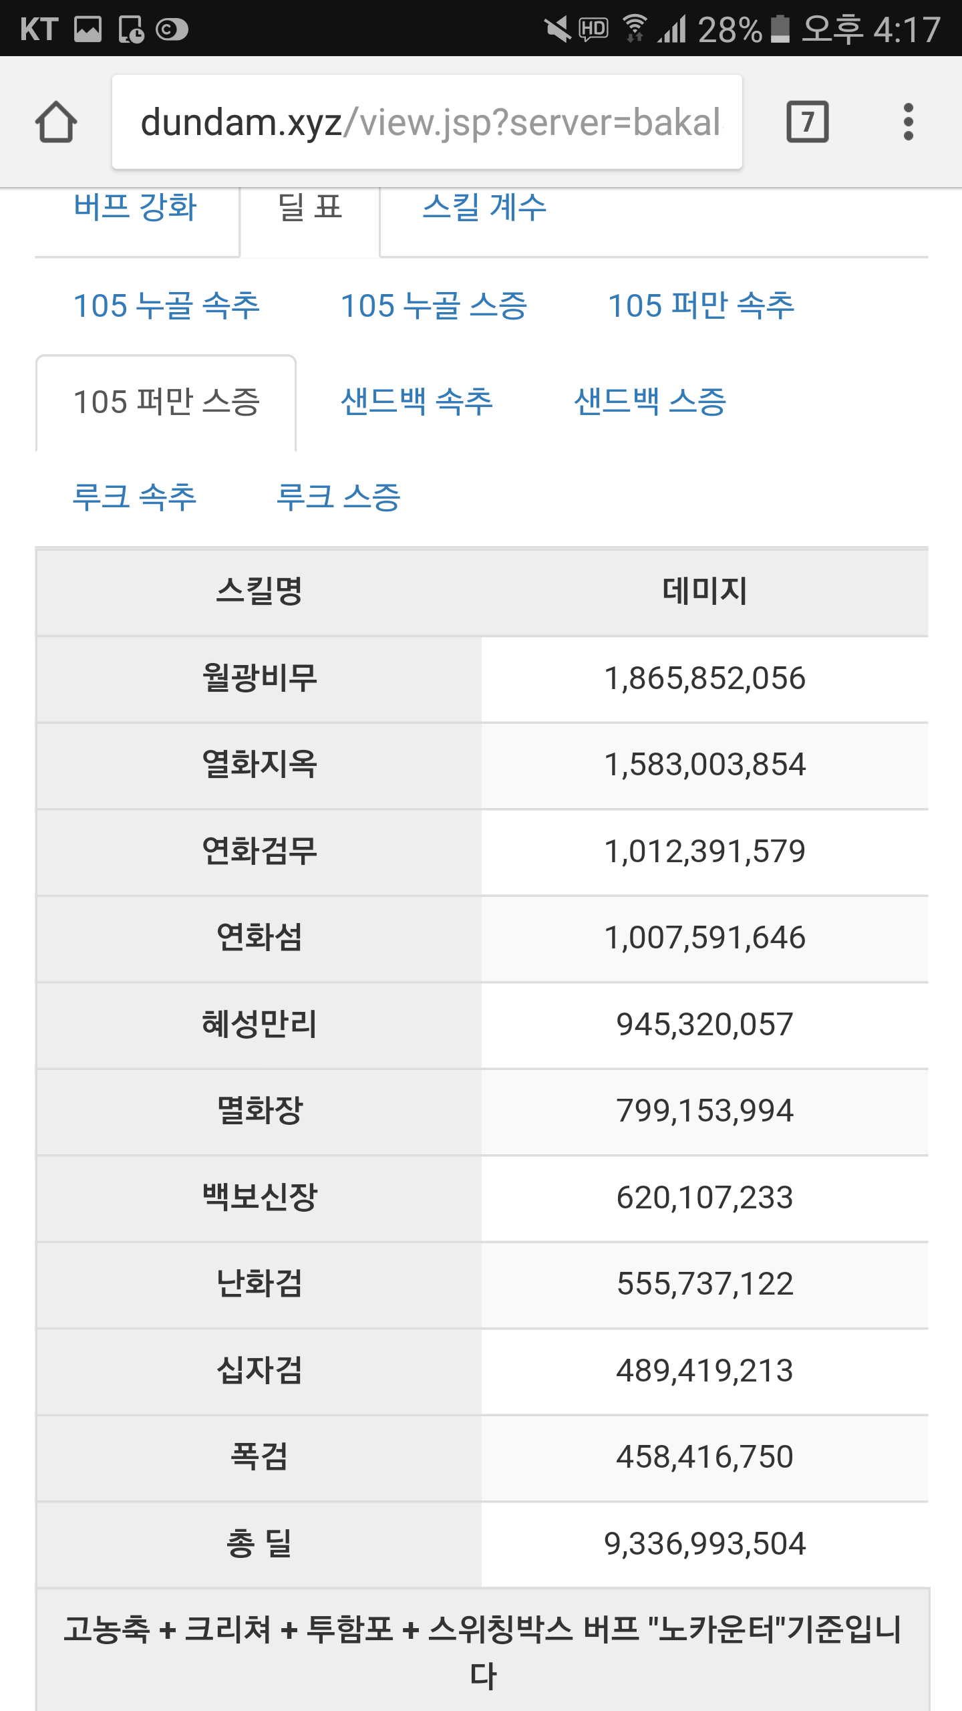Open the 105 퍼만 속추 tab
The image size is (962, 1711).
pos(701,306)
